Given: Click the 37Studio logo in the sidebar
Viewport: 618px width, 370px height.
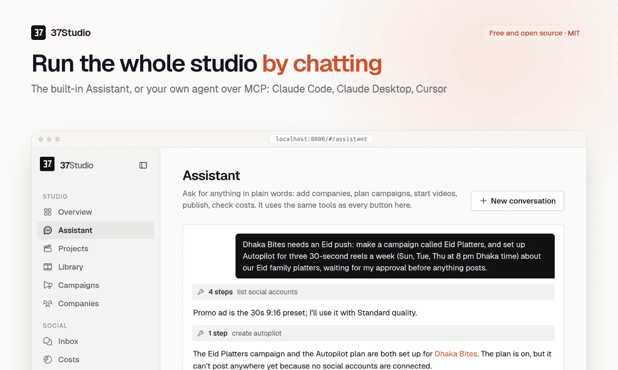Looking at the screenshot, I should pyautogui.click(x=67, y=165).
